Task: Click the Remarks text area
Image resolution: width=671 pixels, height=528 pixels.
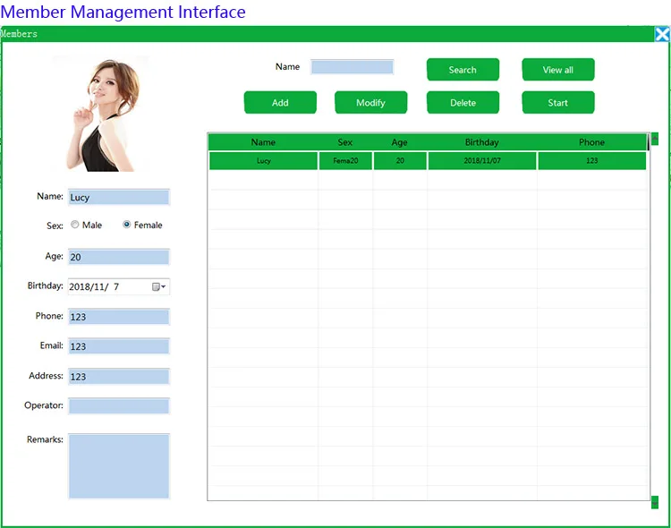Action: [118, 466]
